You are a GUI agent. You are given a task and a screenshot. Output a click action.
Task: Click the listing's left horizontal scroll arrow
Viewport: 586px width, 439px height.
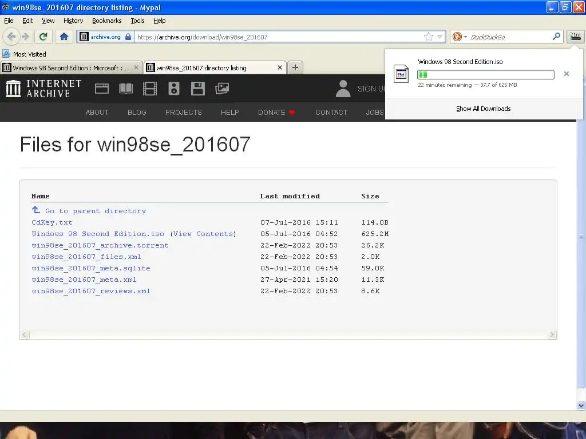(25, 334)
